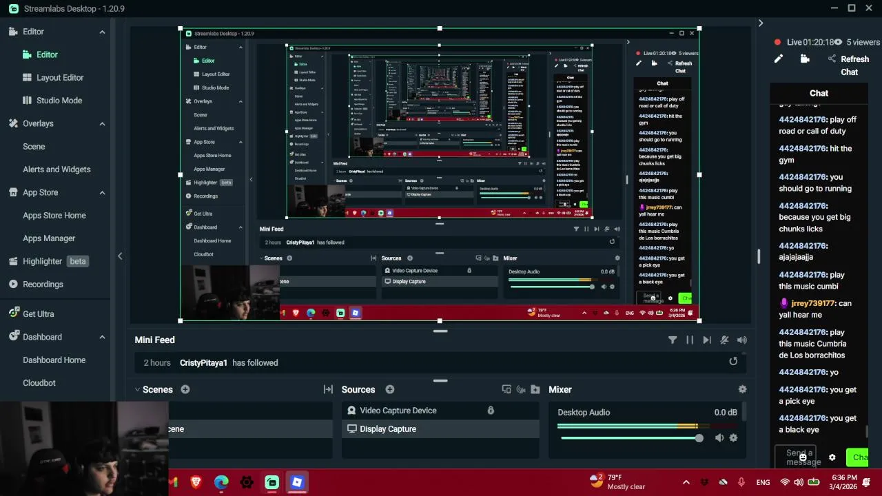Toggle viewer count eye icon
The height and width of the screenshot is (496, 882).
(x=839, y=42)
